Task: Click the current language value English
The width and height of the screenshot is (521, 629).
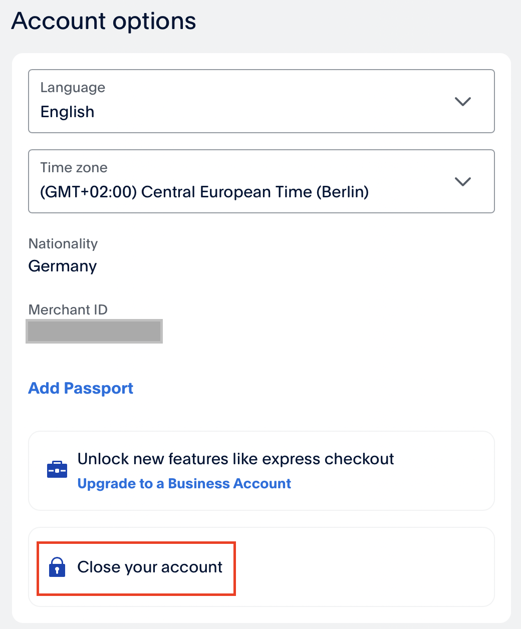Action: (x=67, y=112)
